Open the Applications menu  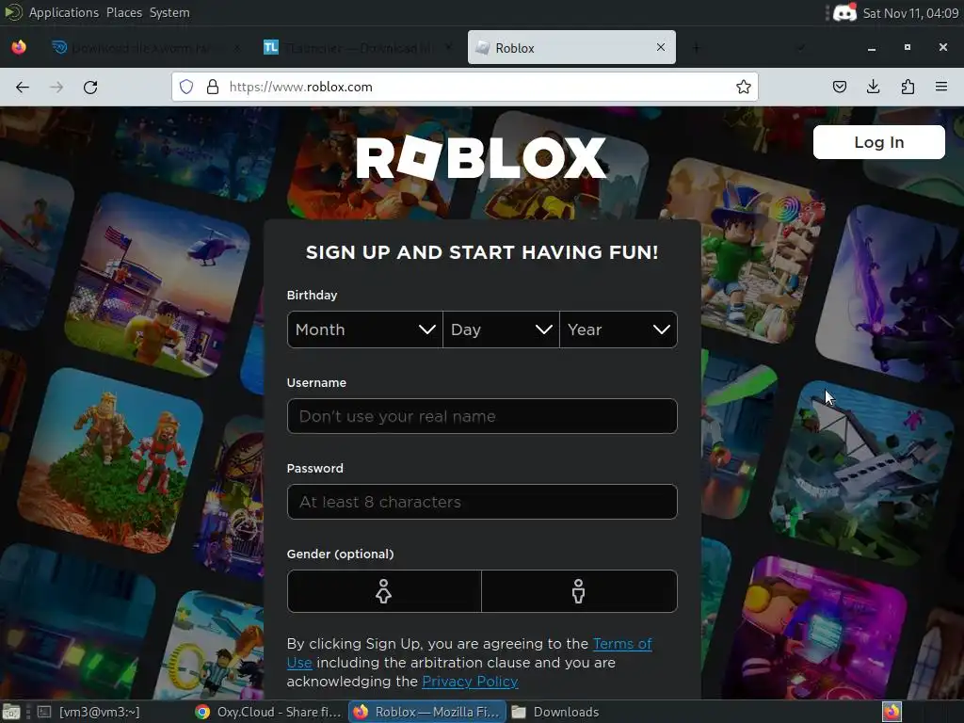pyautogui.click(x=63, y=12)
